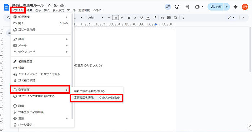Click the video call camera icon
The width and height of the screenshot is (252, 132).
point(198,7)
